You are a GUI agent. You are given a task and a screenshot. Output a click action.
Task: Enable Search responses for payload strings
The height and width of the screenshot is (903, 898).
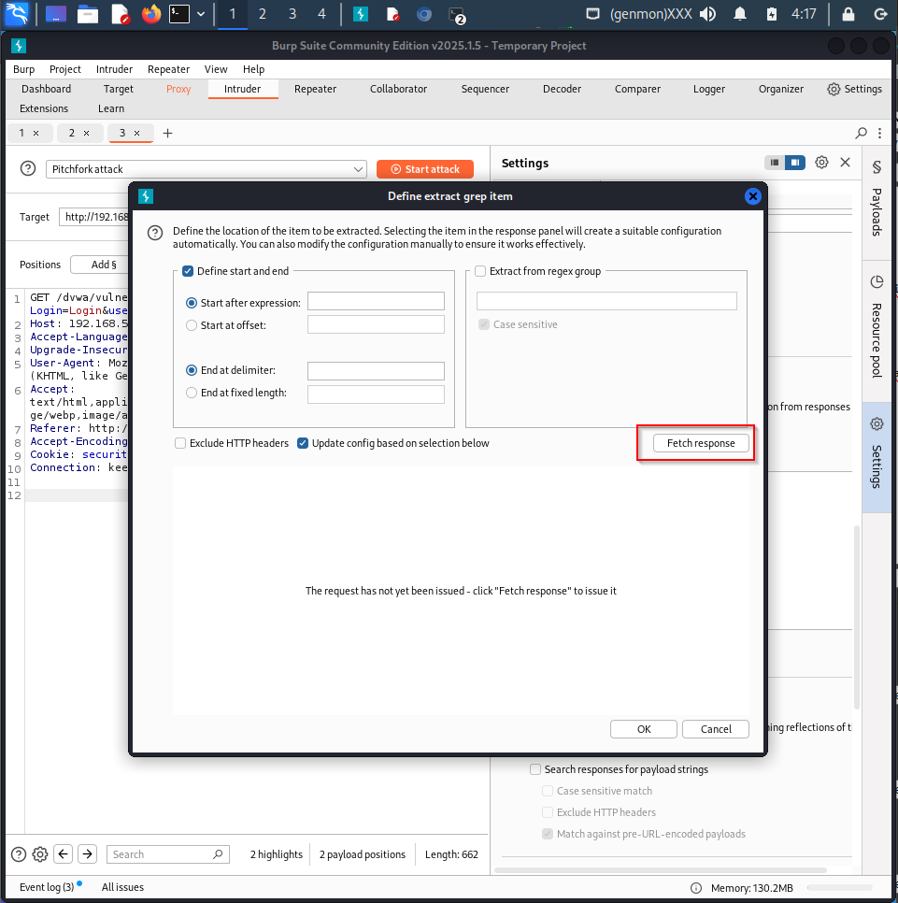tap(535, 769)
